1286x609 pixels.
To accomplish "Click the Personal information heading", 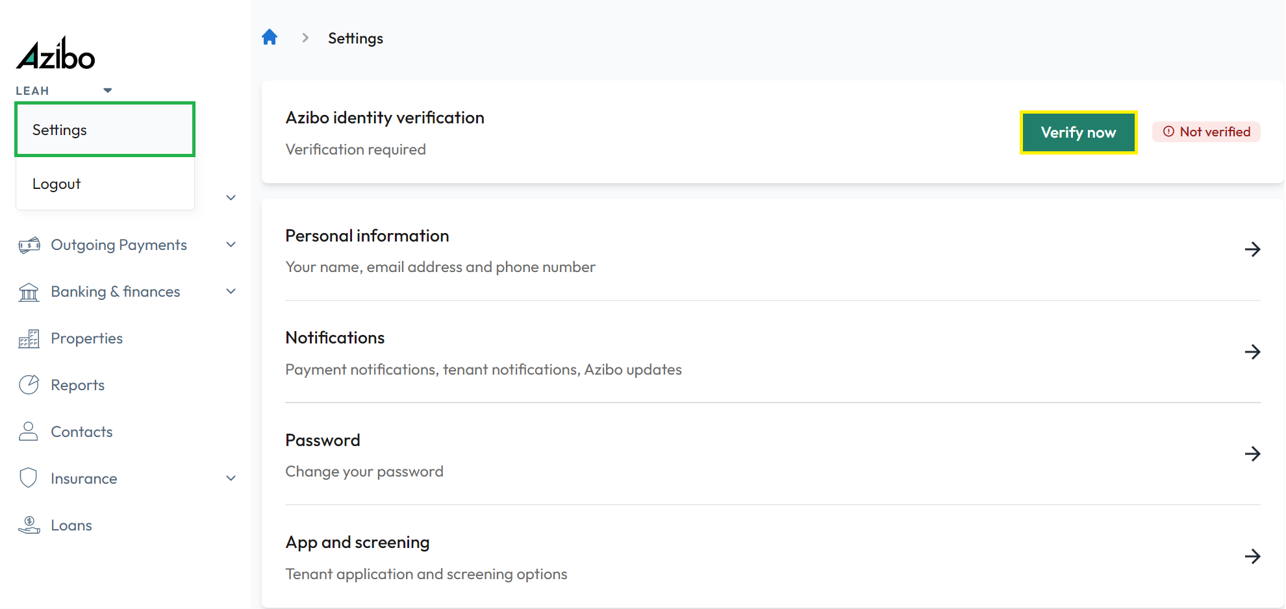I will coord(367,236).
